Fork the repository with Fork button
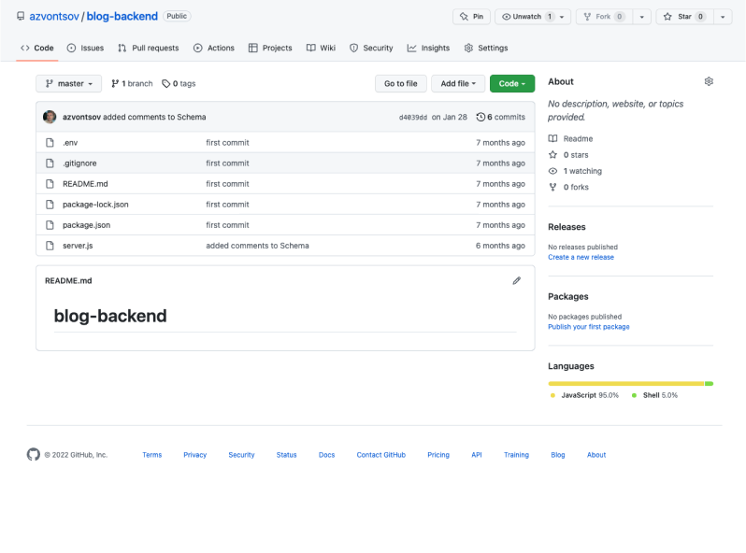746x553 pixels. point(604,17)
